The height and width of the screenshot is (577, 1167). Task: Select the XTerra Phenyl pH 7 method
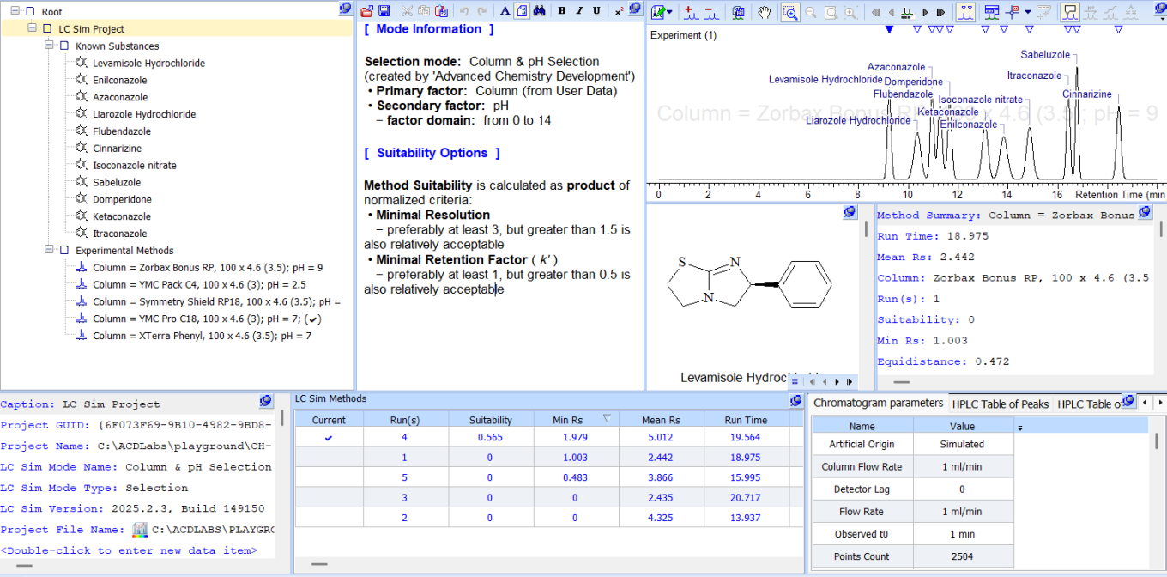click(x=202, y=336)
